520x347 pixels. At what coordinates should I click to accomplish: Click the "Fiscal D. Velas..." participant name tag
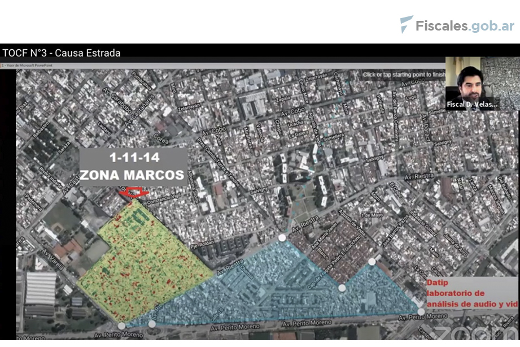coord(473,105)
